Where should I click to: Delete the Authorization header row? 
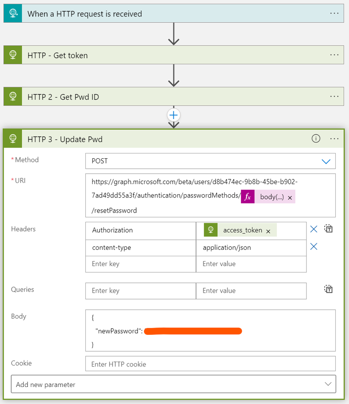(x=314, y=229)
